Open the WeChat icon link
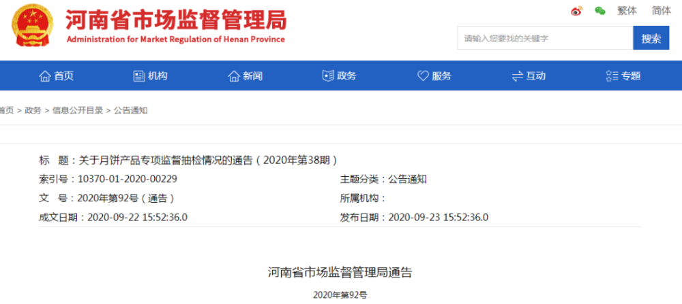This screenshot has width=682, height=304. click(600, 12)
